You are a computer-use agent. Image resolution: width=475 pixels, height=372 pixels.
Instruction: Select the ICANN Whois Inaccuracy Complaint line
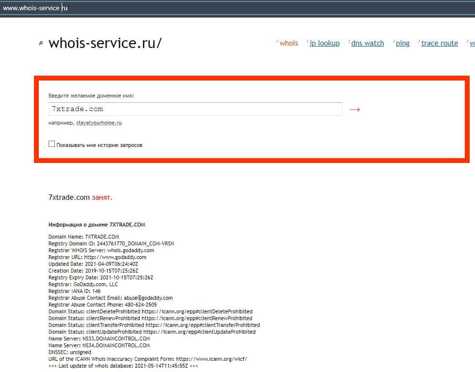click(148, 359)
